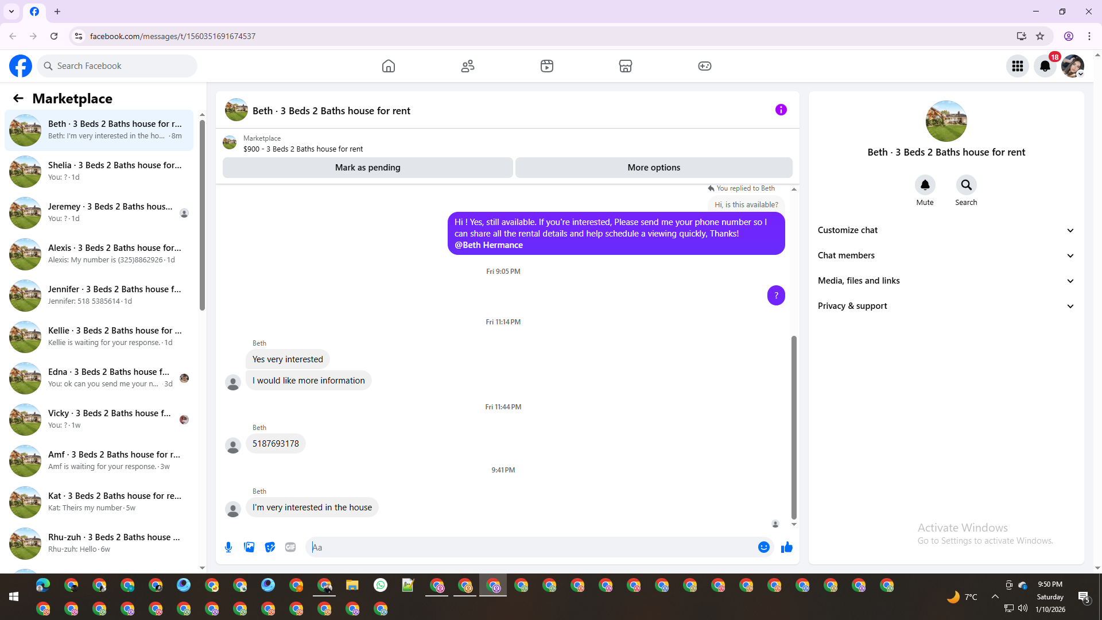Open the emoji picker in message box
The image size is (1102, 620).
(x=763, y=547)
